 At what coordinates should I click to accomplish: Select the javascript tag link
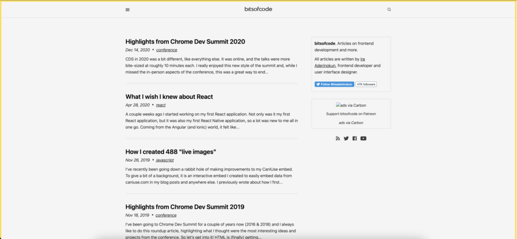point(165,160)
